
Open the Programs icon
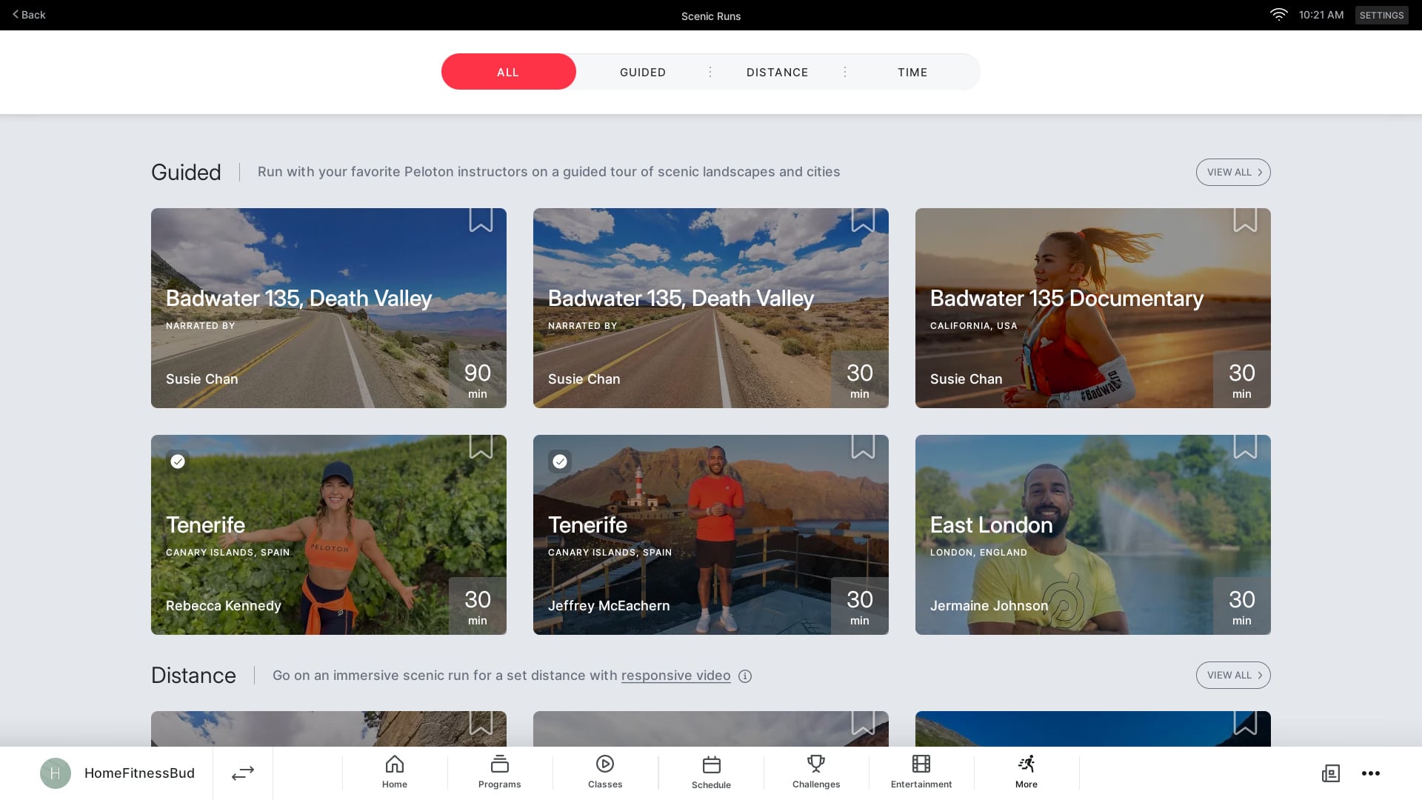point(500,764)
